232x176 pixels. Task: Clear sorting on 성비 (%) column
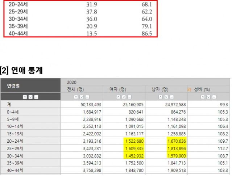tap(214, 97)
